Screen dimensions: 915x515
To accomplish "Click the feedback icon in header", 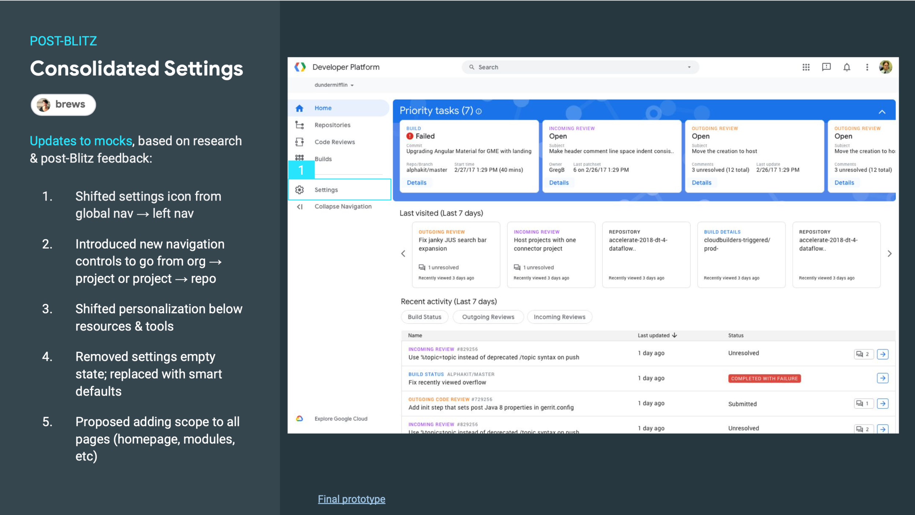I will (x=826, y=67).
